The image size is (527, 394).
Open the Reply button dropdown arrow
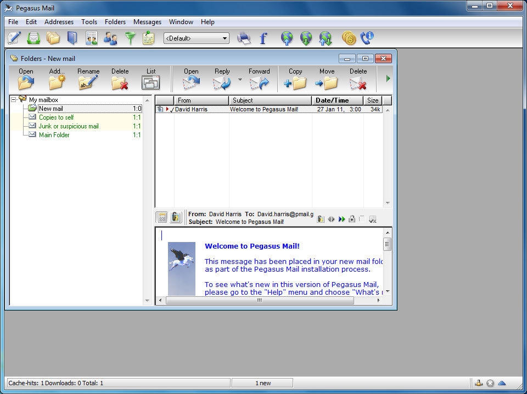[239, 80]
